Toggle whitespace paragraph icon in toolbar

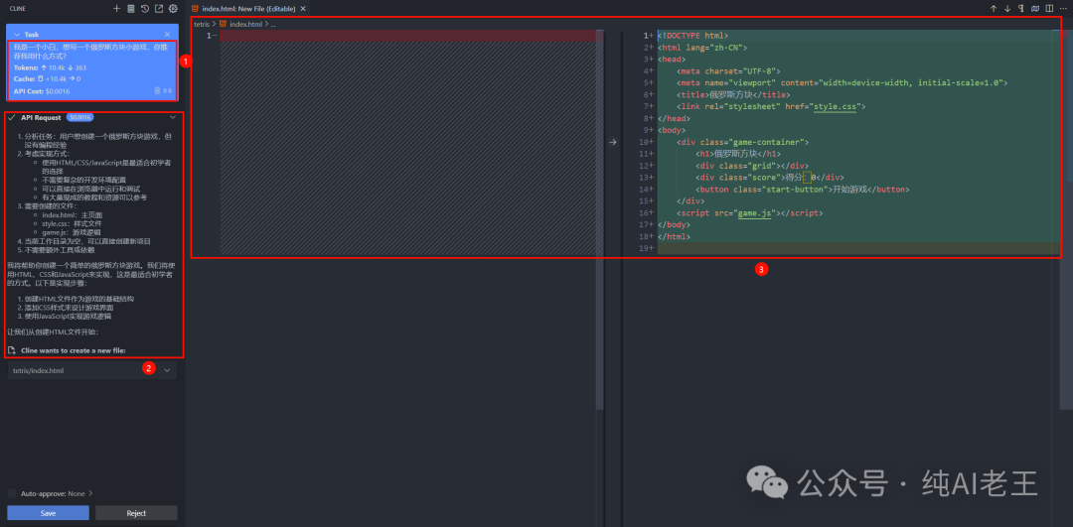tap(1021, 9)
